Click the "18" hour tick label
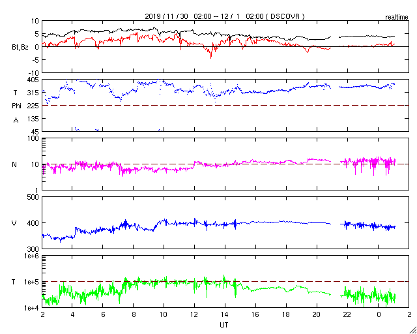Viewport: 417px width, 334px height. [287, 315]
